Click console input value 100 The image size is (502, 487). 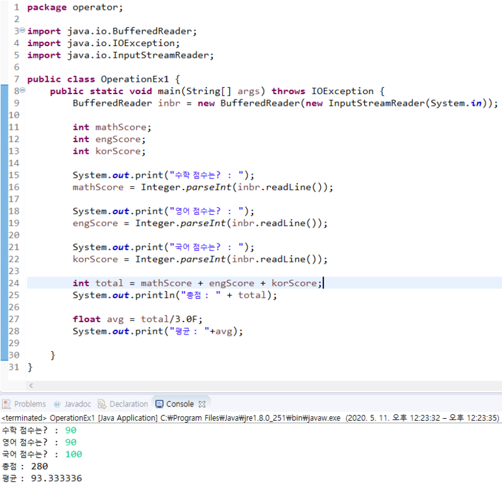click(x=73, y=455)
